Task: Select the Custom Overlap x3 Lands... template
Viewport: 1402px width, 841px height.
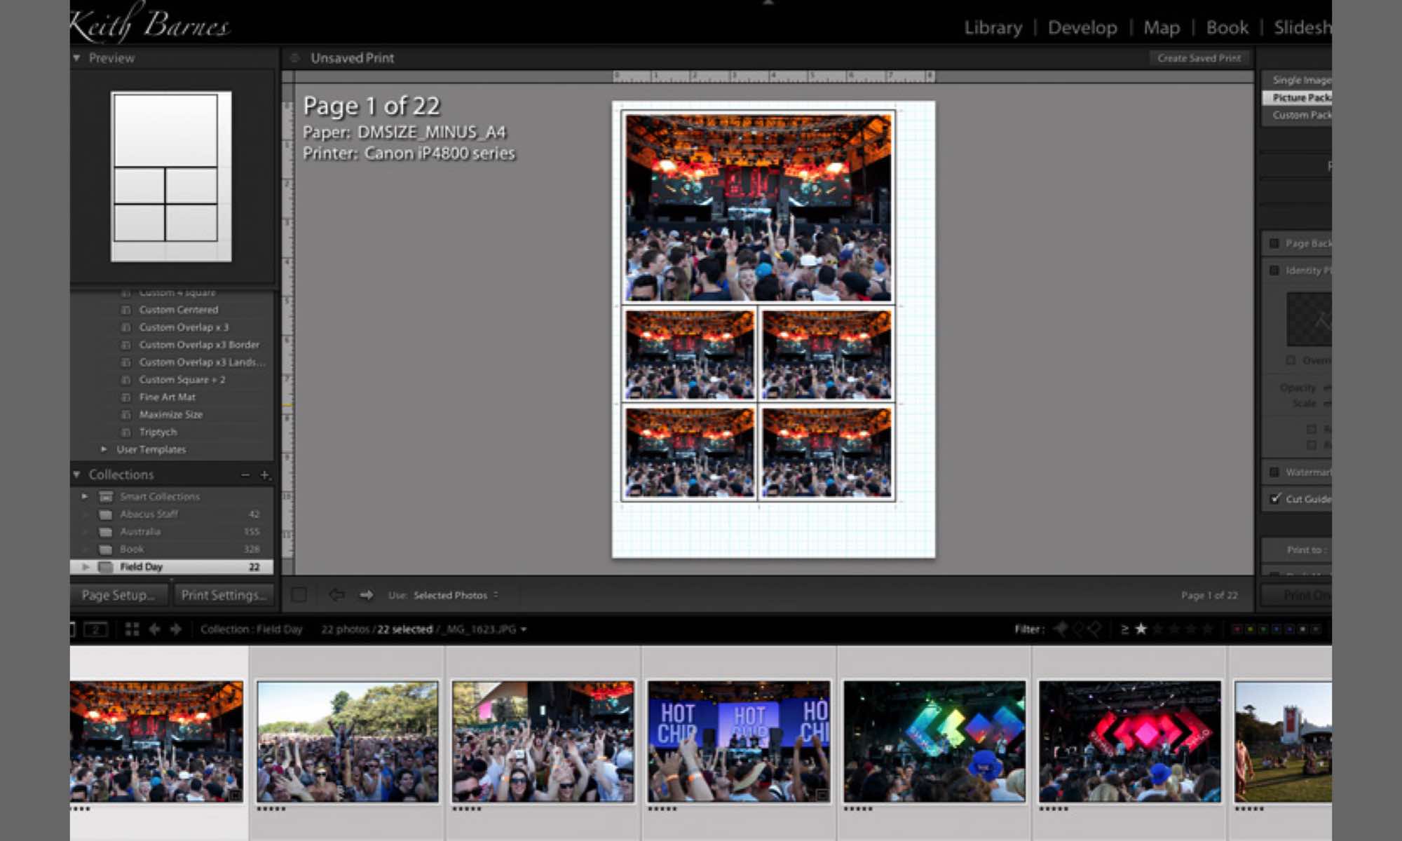Action: pyautogui.click(x=202, y=362)
